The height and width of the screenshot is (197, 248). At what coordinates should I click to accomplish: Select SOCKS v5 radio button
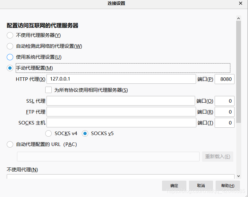85,133
